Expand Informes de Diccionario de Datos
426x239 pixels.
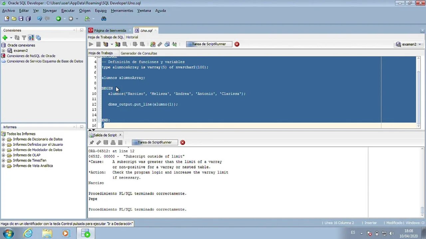coord(3,139)
